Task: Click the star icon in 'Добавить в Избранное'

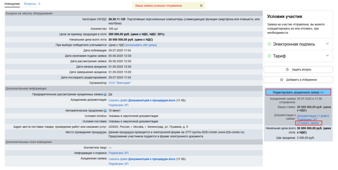Action: (x=282, y=80)
